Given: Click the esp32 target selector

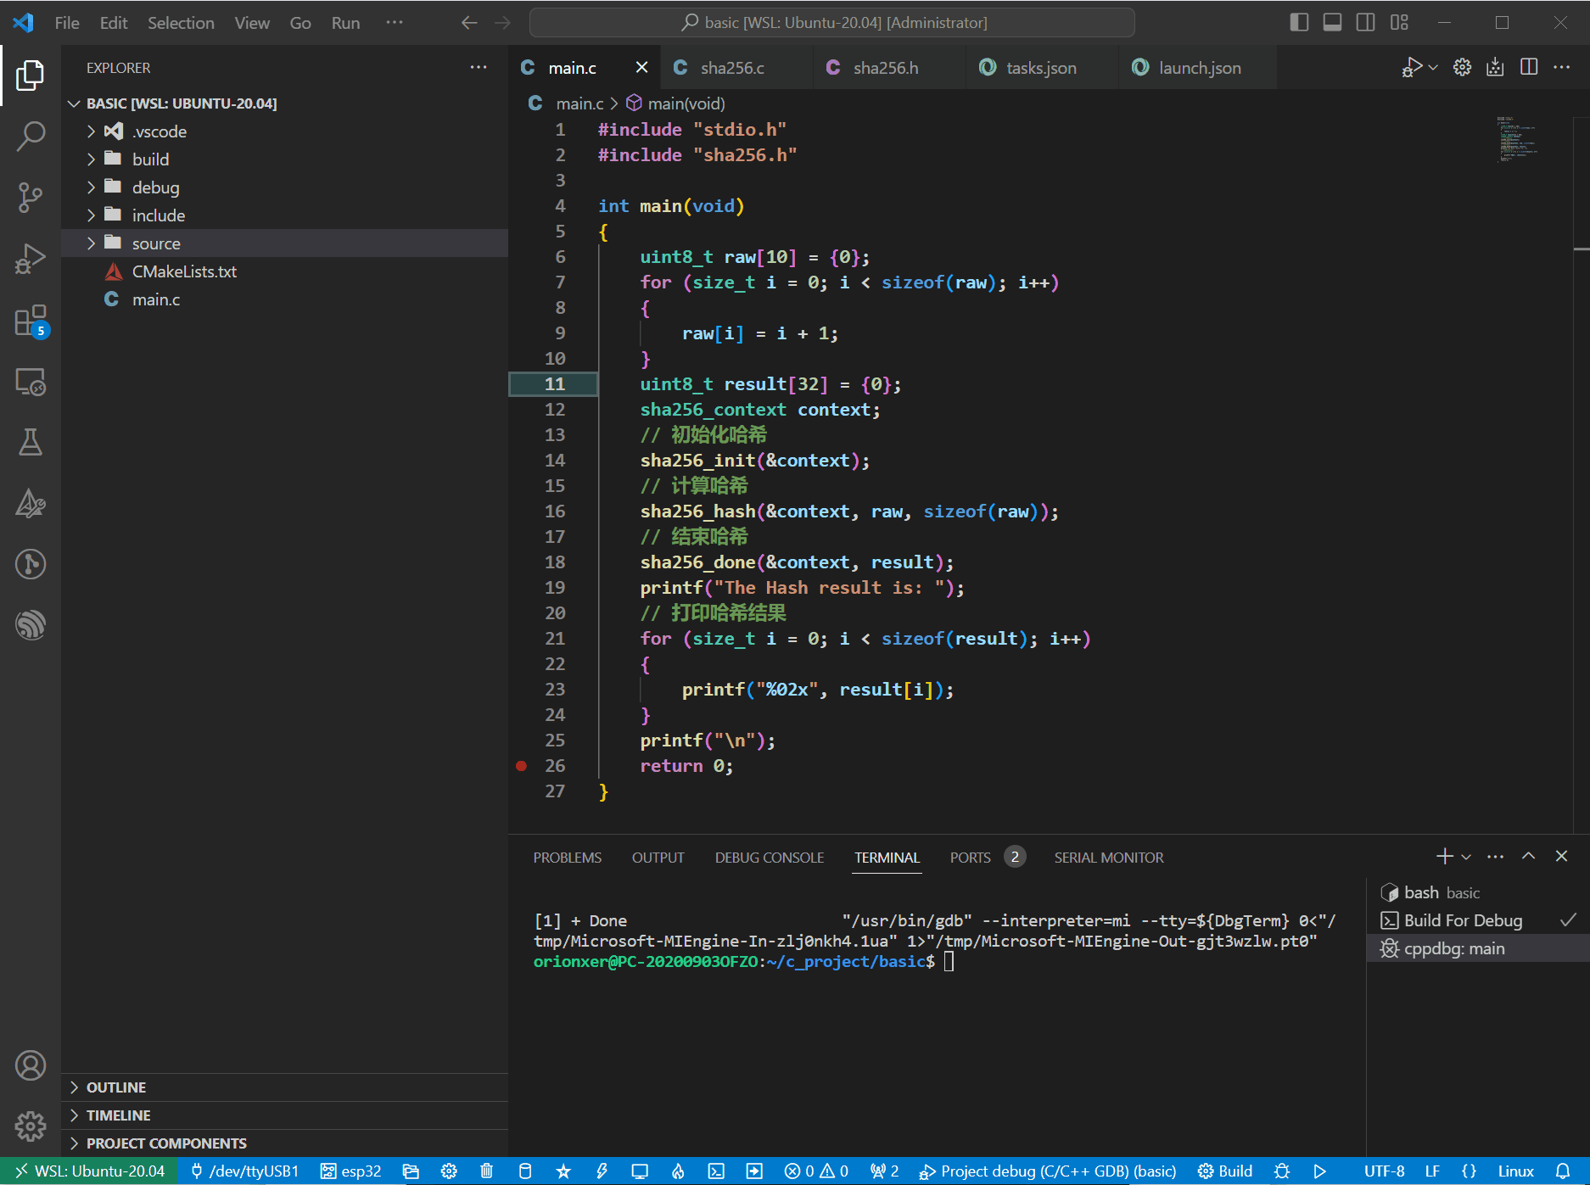Looking at the screenshot, I should 351,1171.
